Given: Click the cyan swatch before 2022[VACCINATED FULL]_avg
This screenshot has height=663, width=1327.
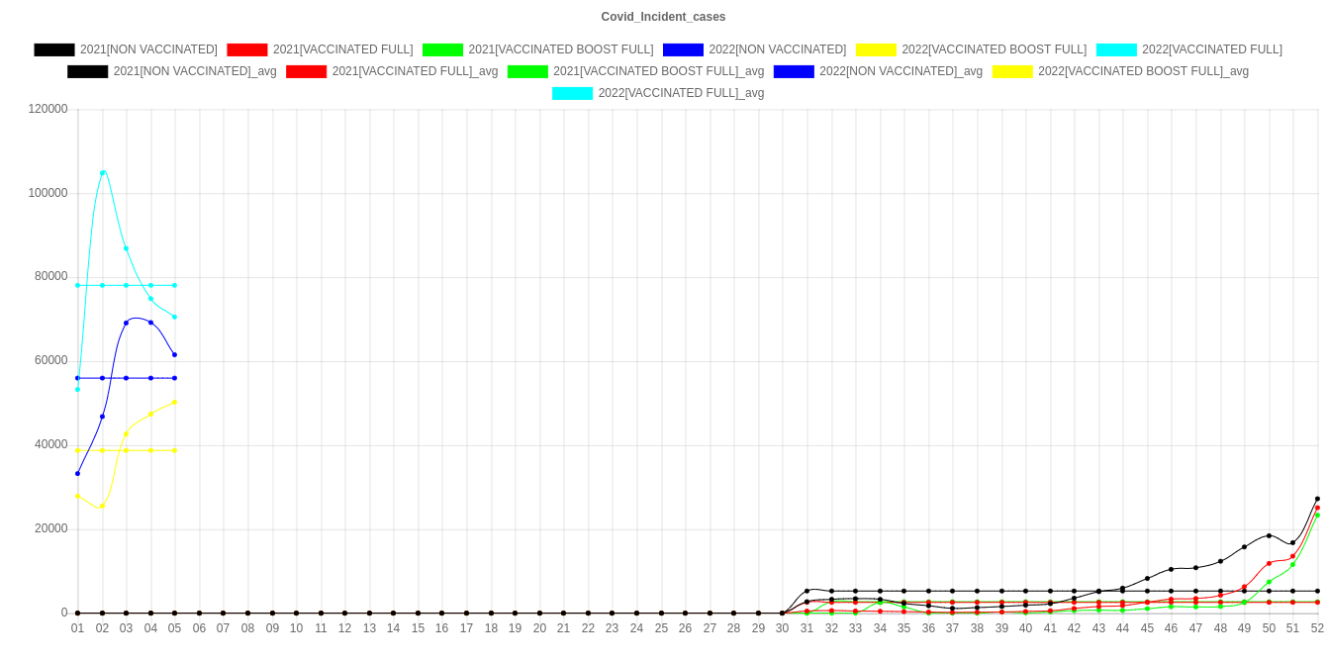Looking at the screenshot, I should [x=572, y=93].
